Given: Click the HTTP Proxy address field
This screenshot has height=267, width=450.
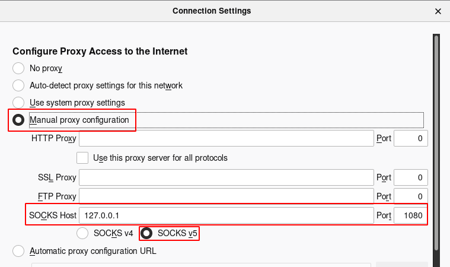Looking at the screenshot, I should 226,139.
